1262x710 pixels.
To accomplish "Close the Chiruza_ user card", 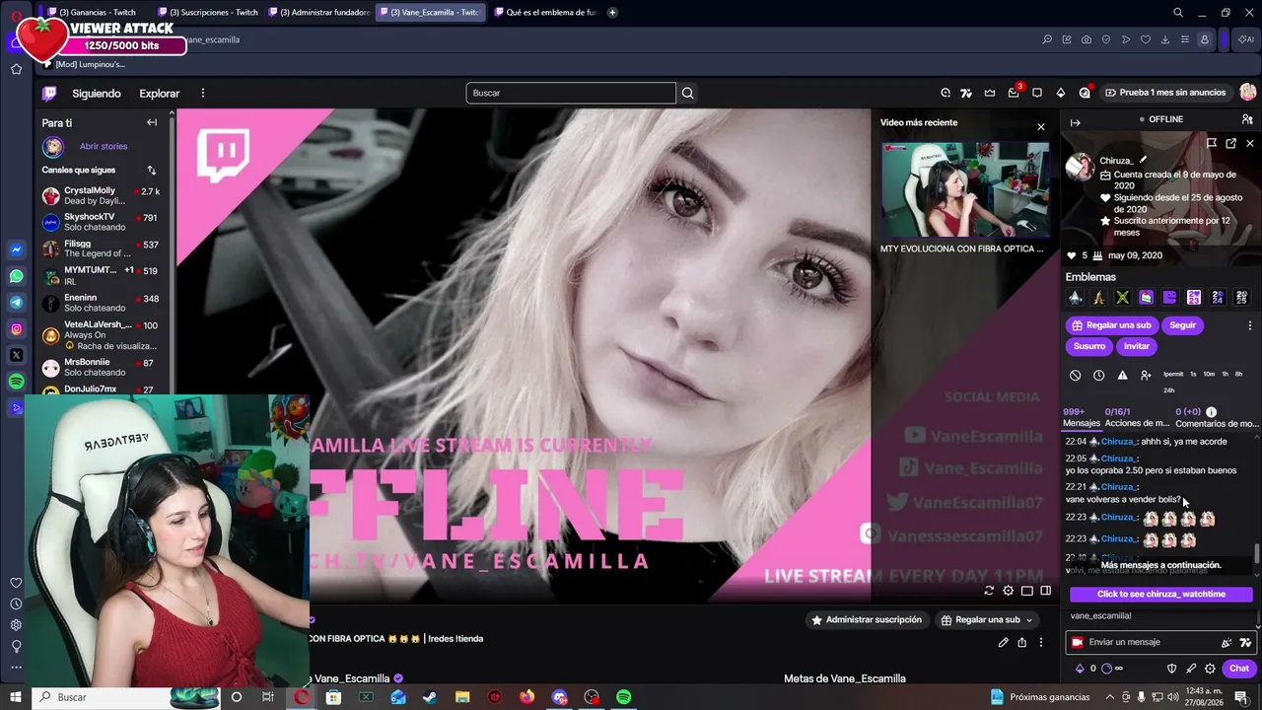I will [1250, 143].
